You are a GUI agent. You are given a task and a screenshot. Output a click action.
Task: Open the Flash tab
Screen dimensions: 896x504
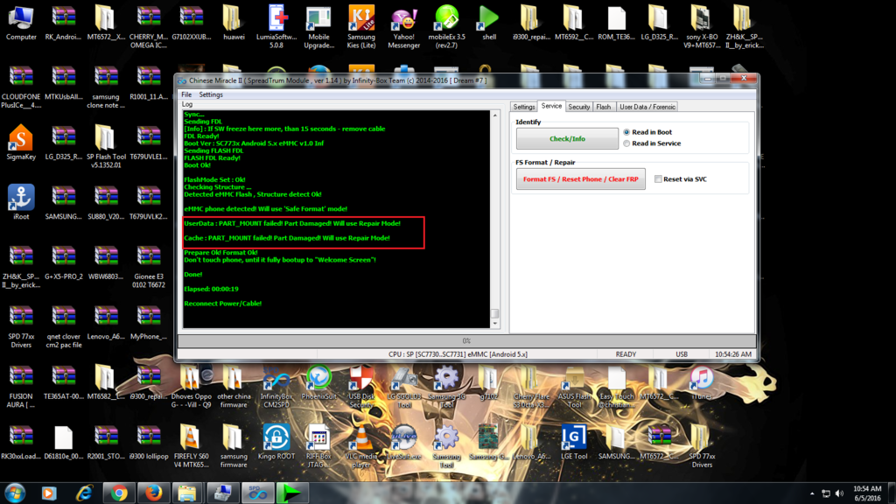click(604, 107)
